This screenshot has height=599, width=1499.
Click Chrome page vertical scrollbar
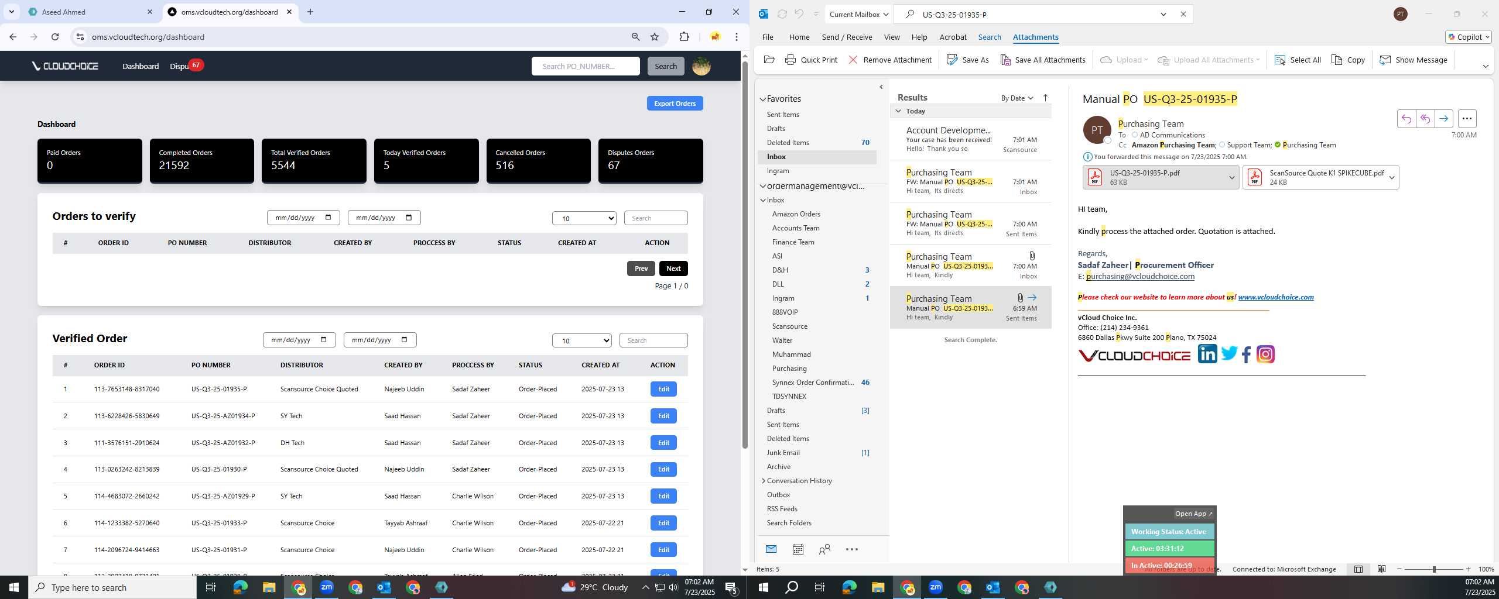(x=745, y=254)
